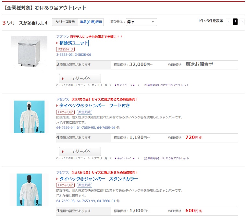Open part numbers 3-5838-03, 3-5838-06 link
The image size is (246, 218).
pos(74,54)
